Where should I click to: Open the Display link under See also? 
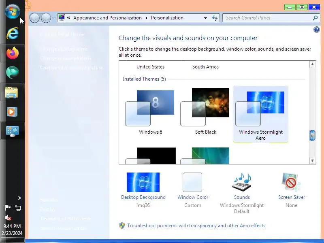click(x=48, y=209)
